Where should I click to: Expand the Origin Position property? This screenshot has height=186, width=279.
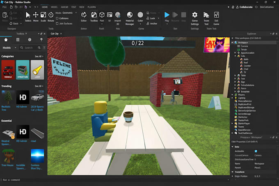tap(232, 176)
